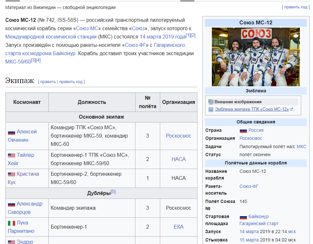Open Роскосмос link in Овчинин row

(x=178, y=136)
